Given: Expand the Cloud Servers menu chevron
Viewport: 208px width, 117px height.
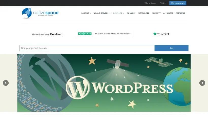Looking at the screenshot, I should click(x=110, y=13).
